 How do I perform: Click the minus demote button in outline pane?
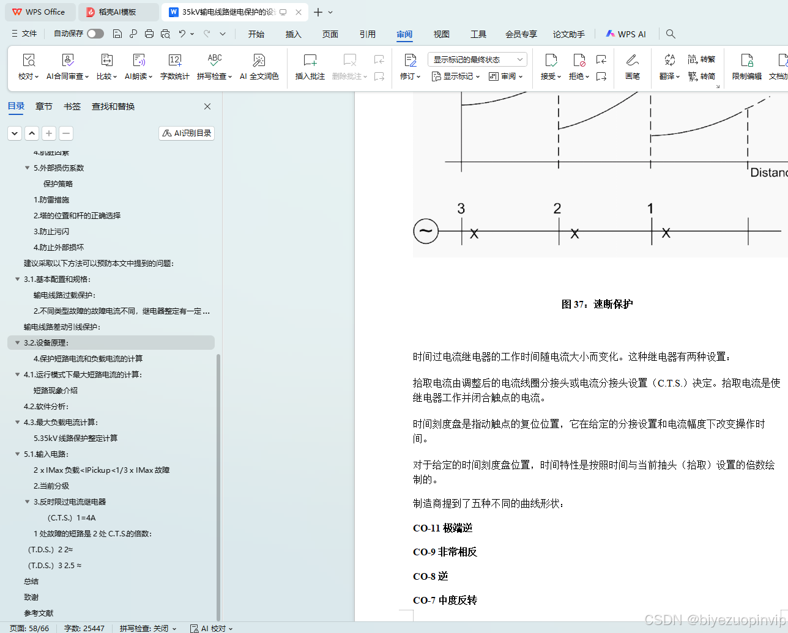click(x=66, y=133)
